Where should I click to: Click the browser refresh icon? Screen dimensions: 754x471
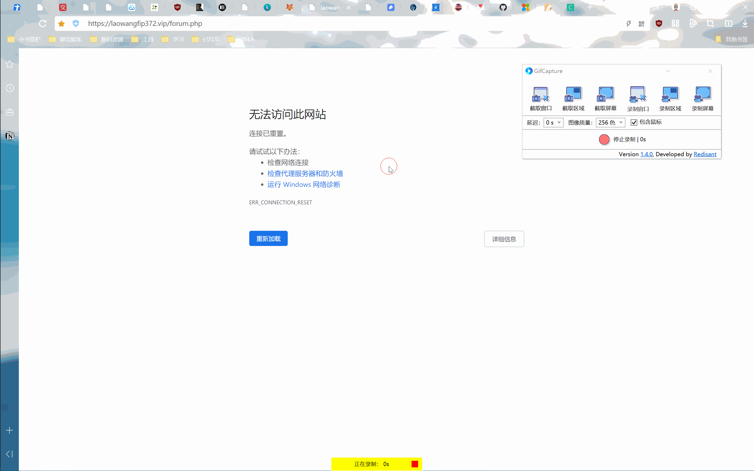click(43, 24)
